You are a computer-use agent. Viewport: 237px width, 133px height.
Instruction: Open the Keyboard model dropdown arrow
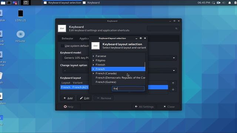(x=174, y=58)
